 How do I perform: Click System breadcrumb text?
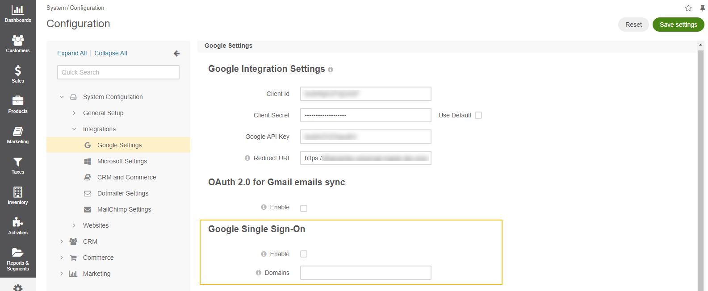click(x=56, y=8)
